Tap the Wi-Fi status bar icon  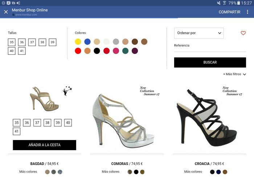tap(224, 3)
